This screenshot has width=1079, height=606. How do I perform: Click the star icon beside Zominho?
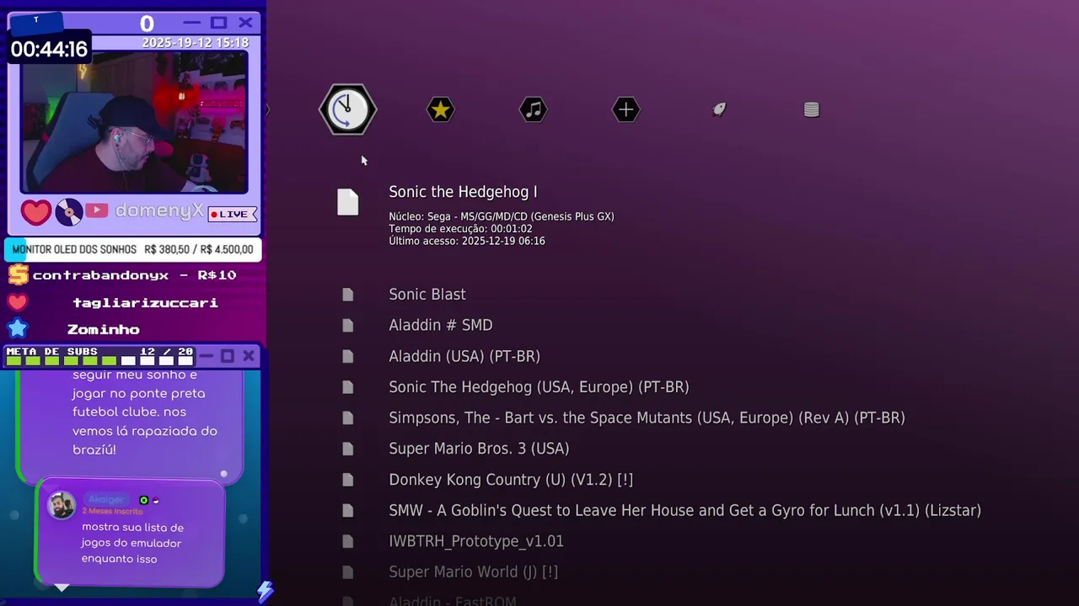point(18,329)
